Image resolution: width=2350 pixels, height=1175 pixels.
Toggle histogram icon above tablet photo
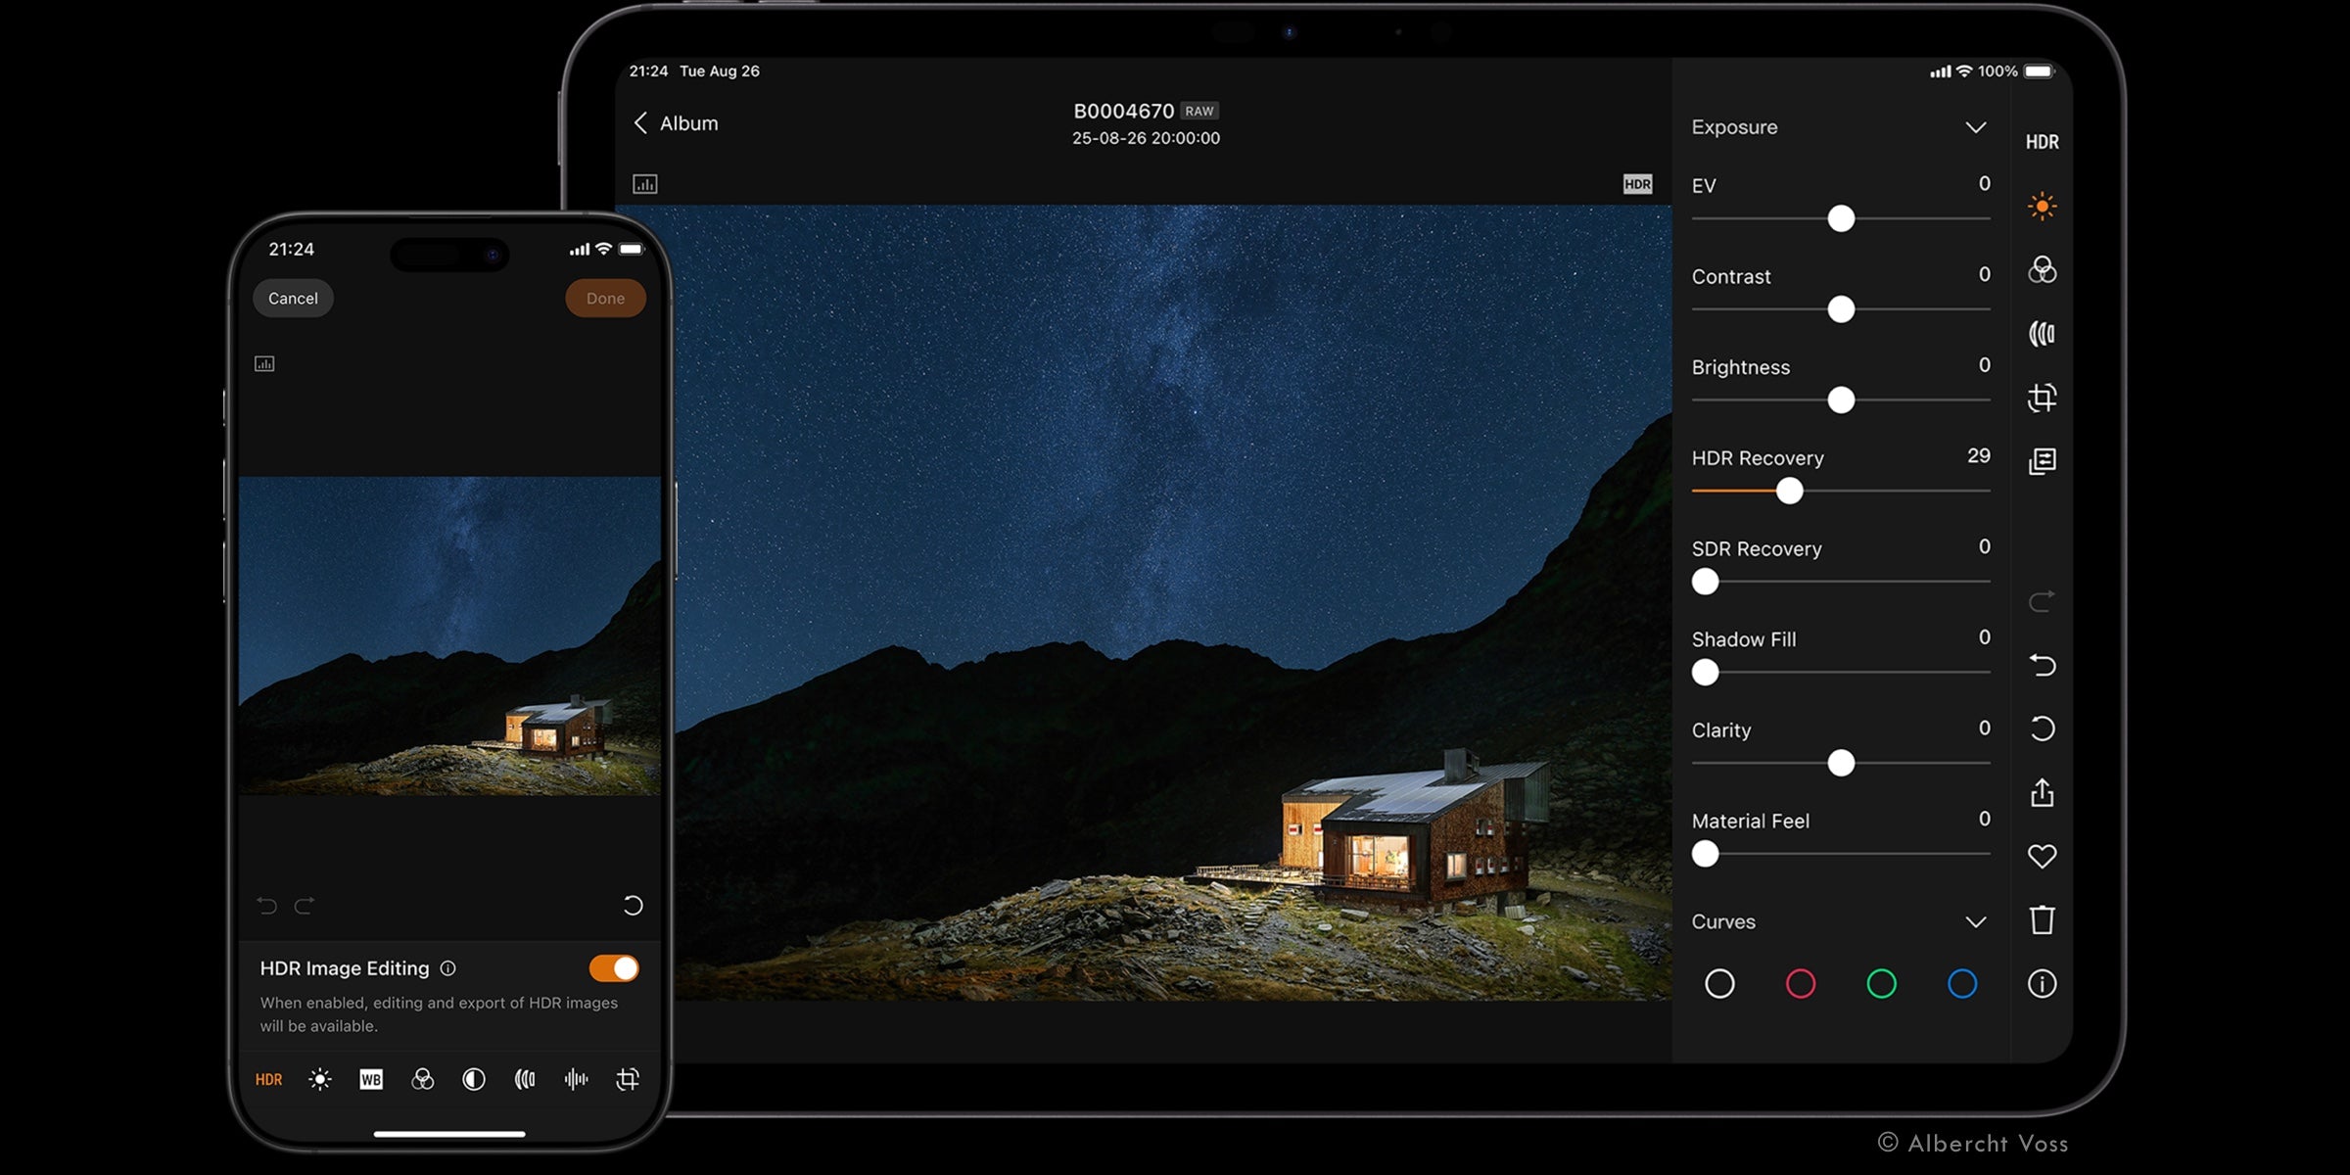click(x=645, y=184)
